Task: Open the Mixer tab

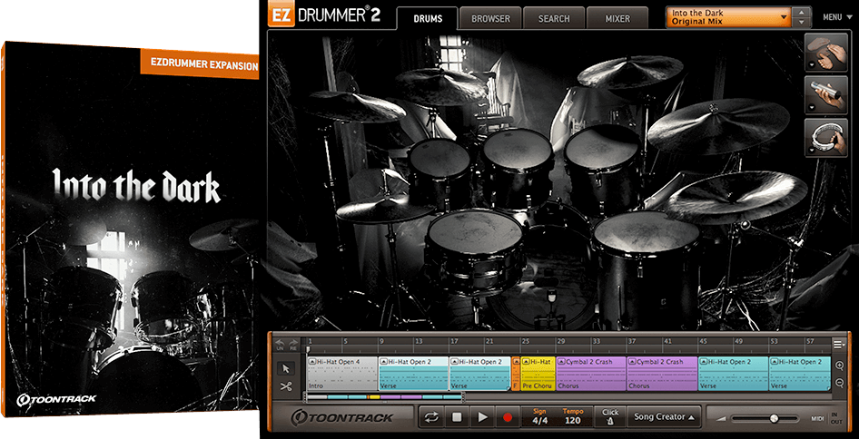Action: [616, 18]
